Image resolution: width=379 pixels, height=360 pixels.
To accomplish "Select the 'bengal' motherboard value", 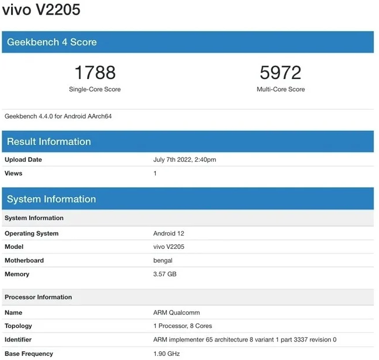I will 163,261.
